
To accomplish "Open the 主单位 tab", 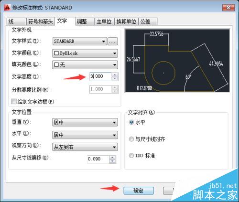I will point(105,21).
